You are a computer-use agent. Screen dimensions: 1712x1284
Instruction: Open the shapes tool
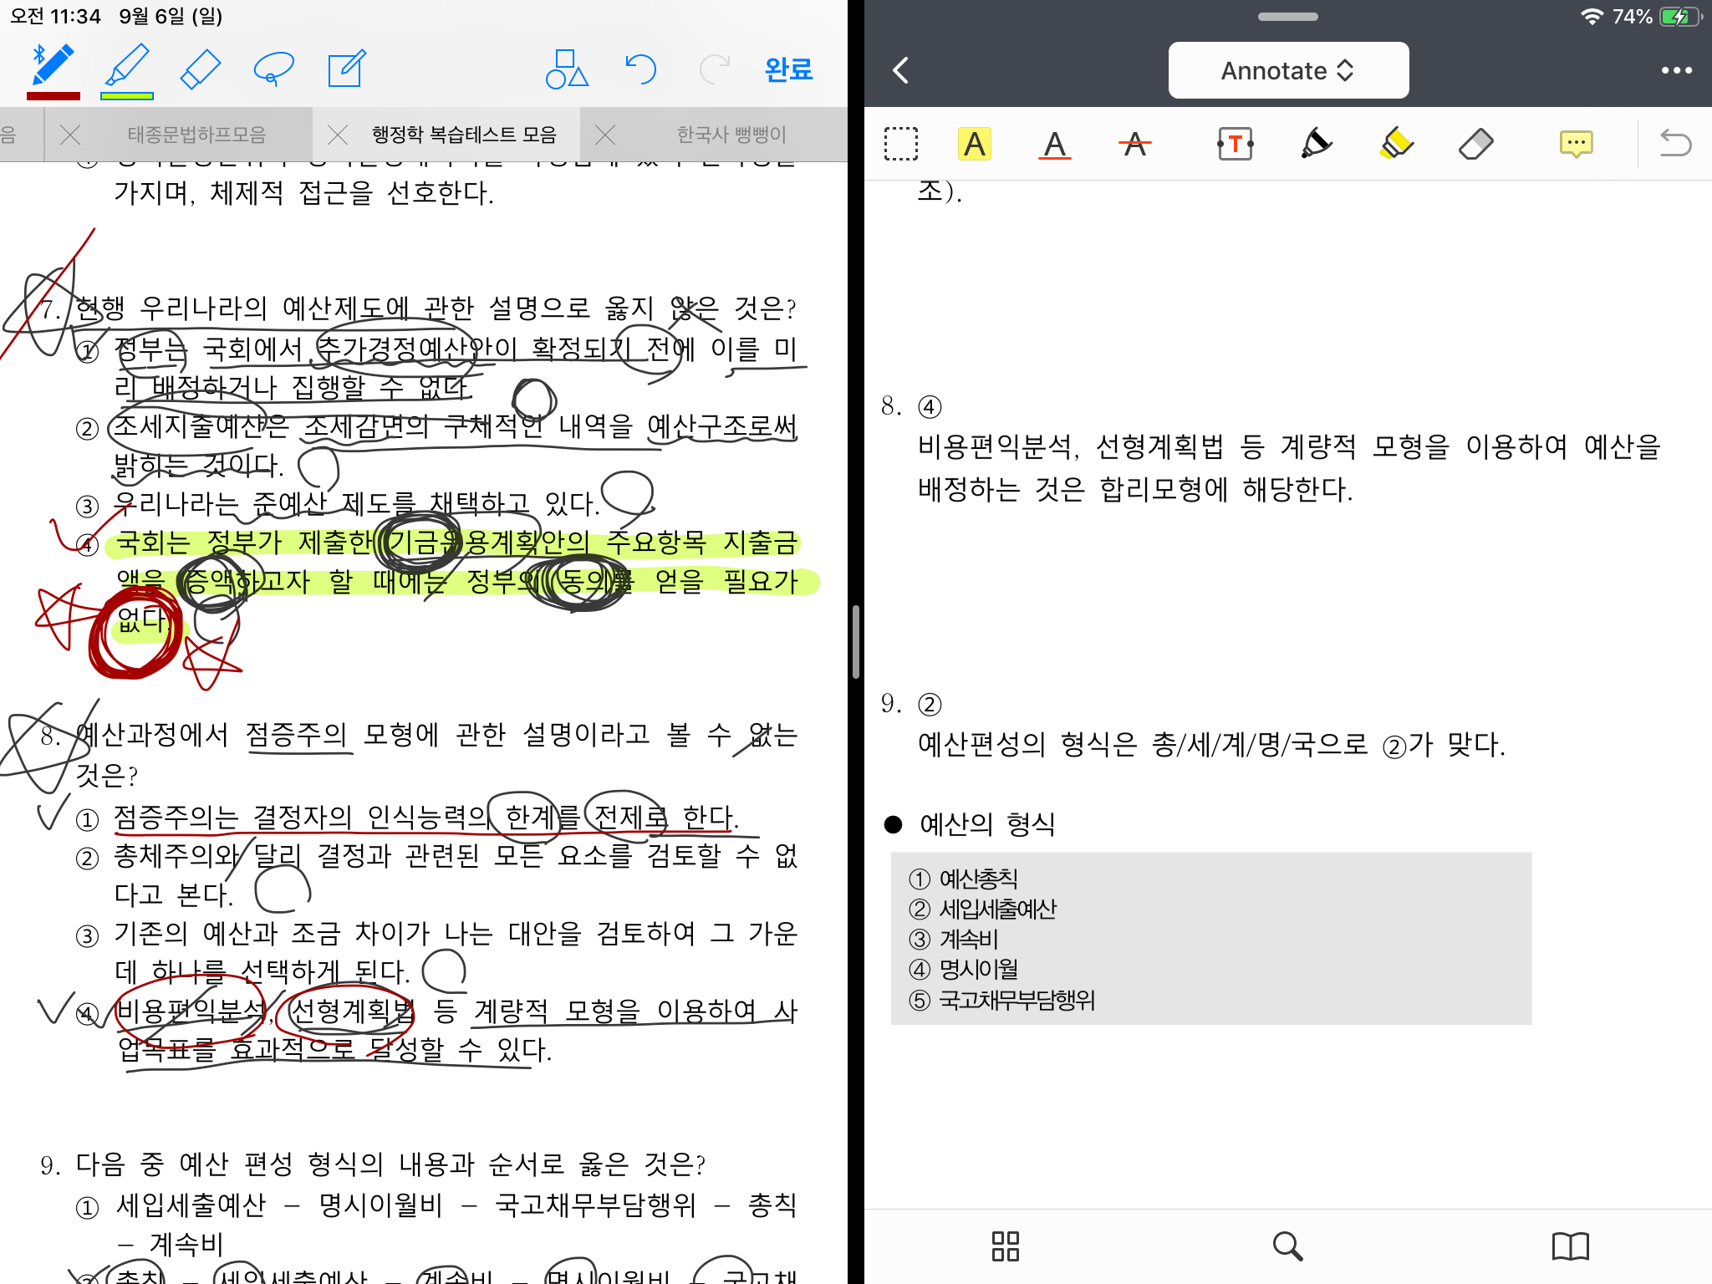tap(566, 69)
